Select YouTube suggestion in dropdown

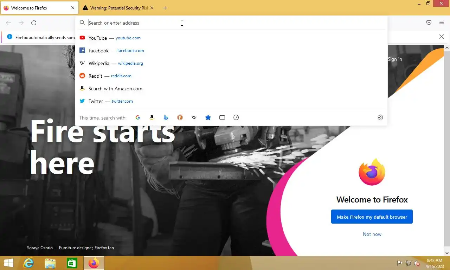[231, 38]
